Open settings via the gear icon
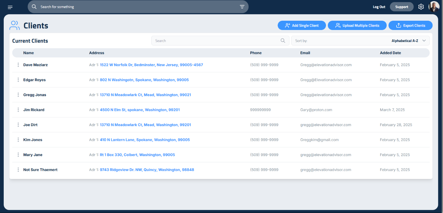The image size is (443, 213). pyautogui.click(x=421, y=7)
